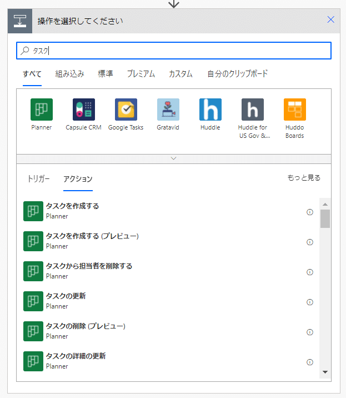Click the search field containing タスク
Viewport: 346px width, 398px height.
tap(174, 51)
